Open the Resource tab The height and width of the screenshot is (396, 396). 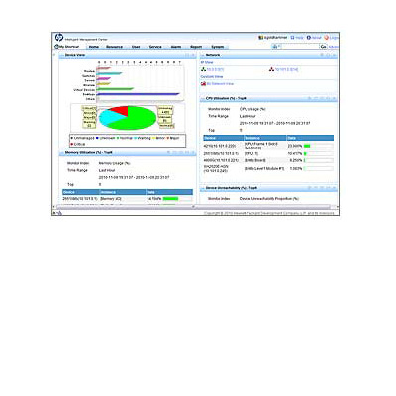[x=114, y=47]
